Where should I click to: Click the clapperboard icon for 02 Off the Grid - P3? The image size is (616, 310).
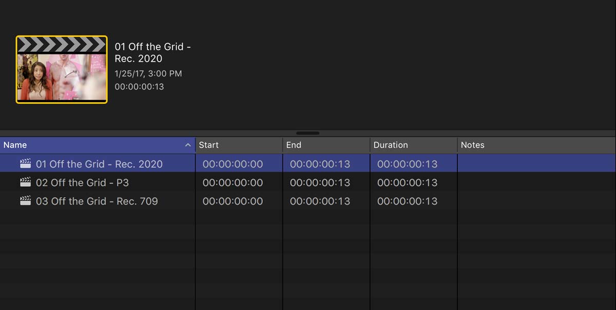25,182
